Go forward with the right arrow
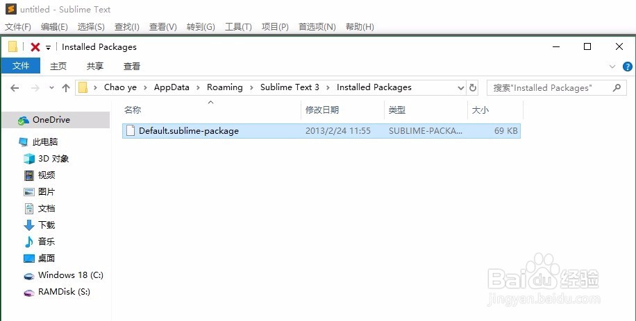The width and height of the screenshot is (636, 321). [x=35, y=88]
